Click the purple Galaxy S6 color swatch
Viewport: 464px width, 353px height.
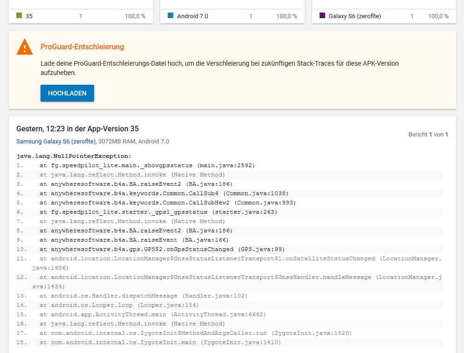(x=322, y=16)
